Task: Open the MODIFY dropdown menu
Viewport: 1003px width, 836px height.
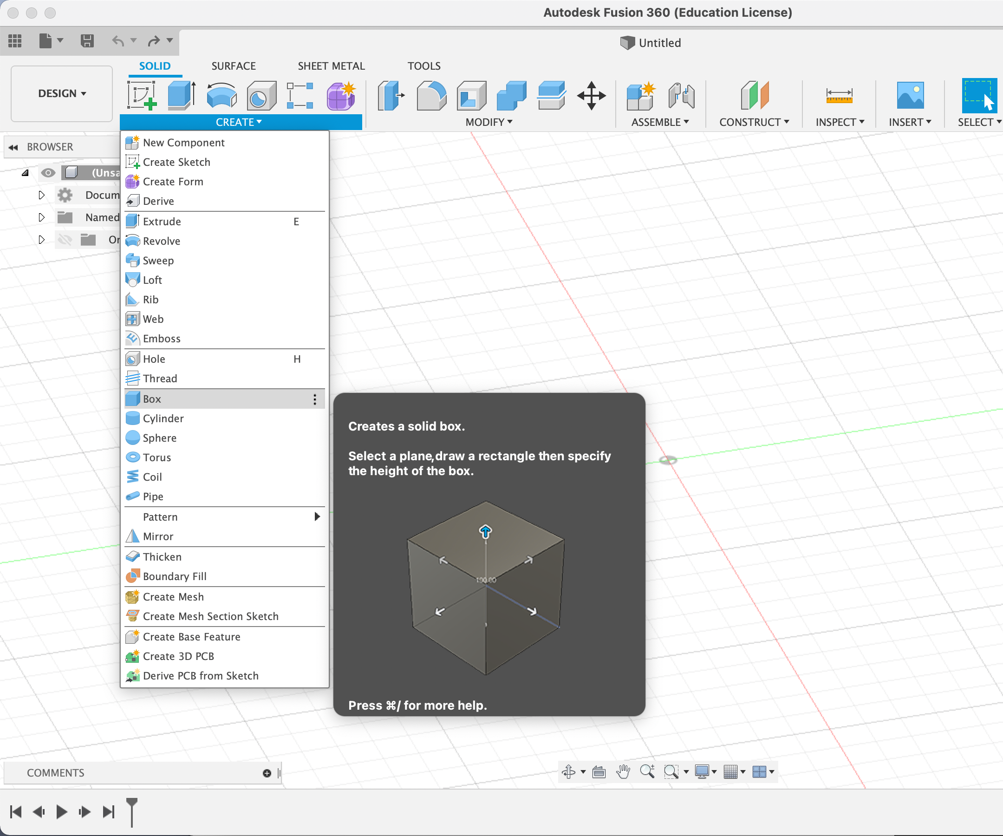Action: pos(488,122)
